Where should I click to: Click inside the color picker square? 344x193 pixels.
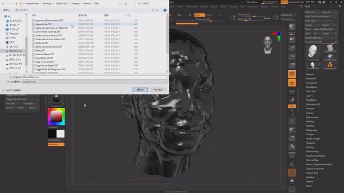[56, 116]
